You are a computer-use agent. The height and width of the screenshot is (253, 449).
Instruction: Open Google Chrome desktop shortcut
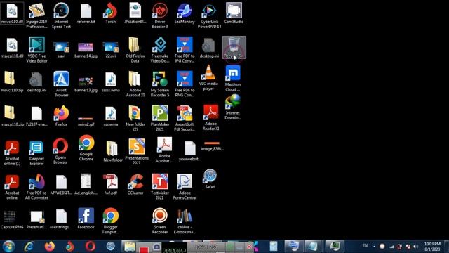pyautogui.click(x=86, y=148)
